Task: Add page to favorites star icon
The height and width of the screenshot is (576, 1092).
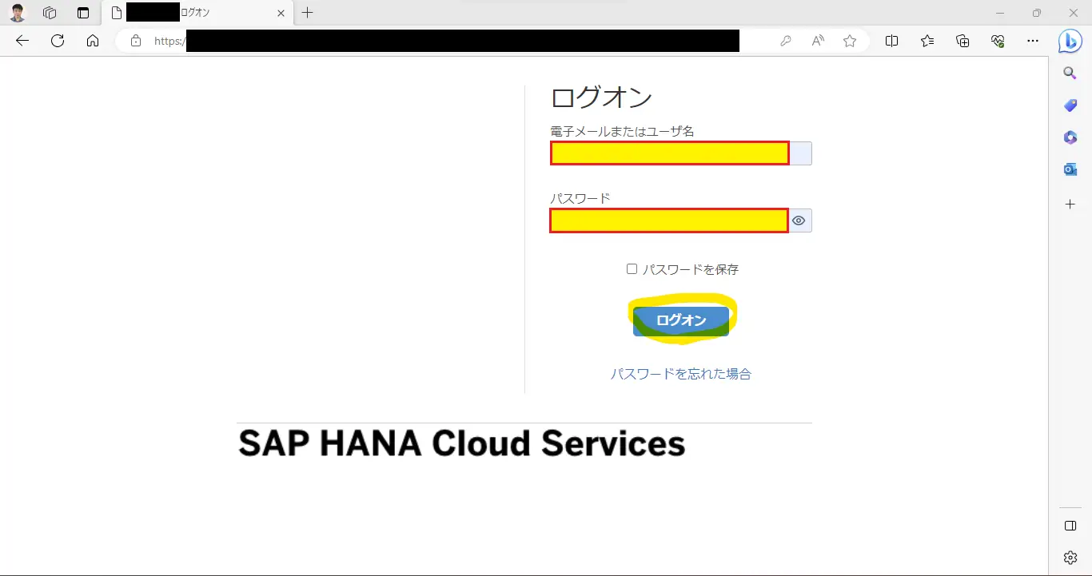Action: [850, 41]
